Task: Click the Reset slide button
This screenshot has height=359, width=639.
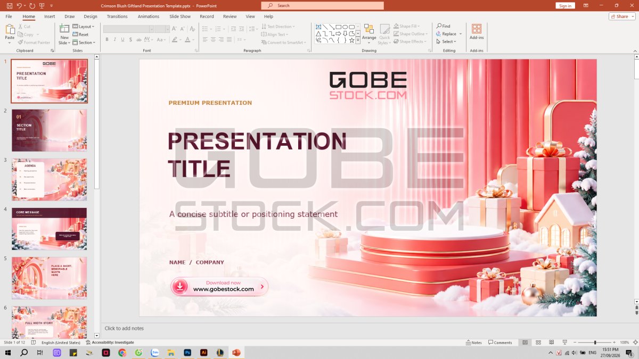Action: (x=81, y=35)
